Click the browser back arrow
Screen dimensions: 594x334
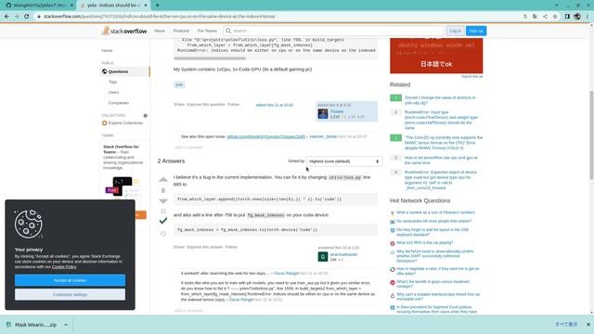[x=6, y=17]
